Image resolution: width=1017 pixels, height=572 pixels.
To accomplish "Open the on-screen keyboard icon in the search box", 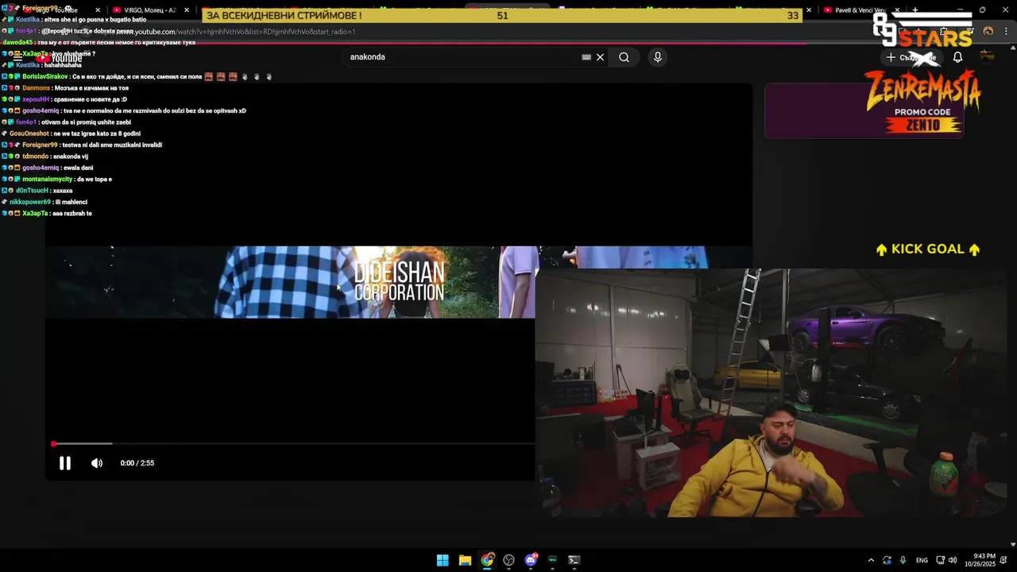I will [586, 57].
